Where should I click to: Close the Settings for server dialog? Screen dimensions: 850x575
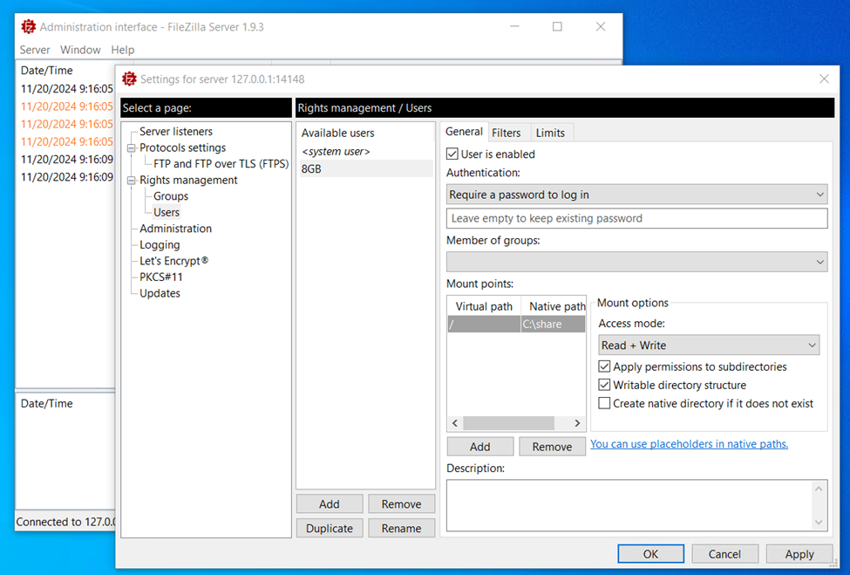(824, 79)
